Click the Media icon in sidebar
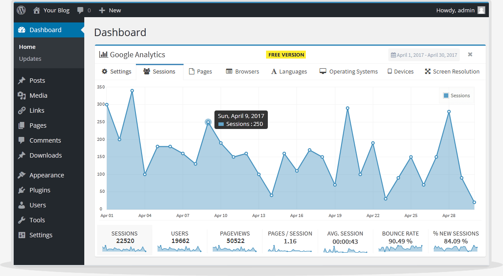The width and height of the screenshot is (503, 276). (22, 96)
